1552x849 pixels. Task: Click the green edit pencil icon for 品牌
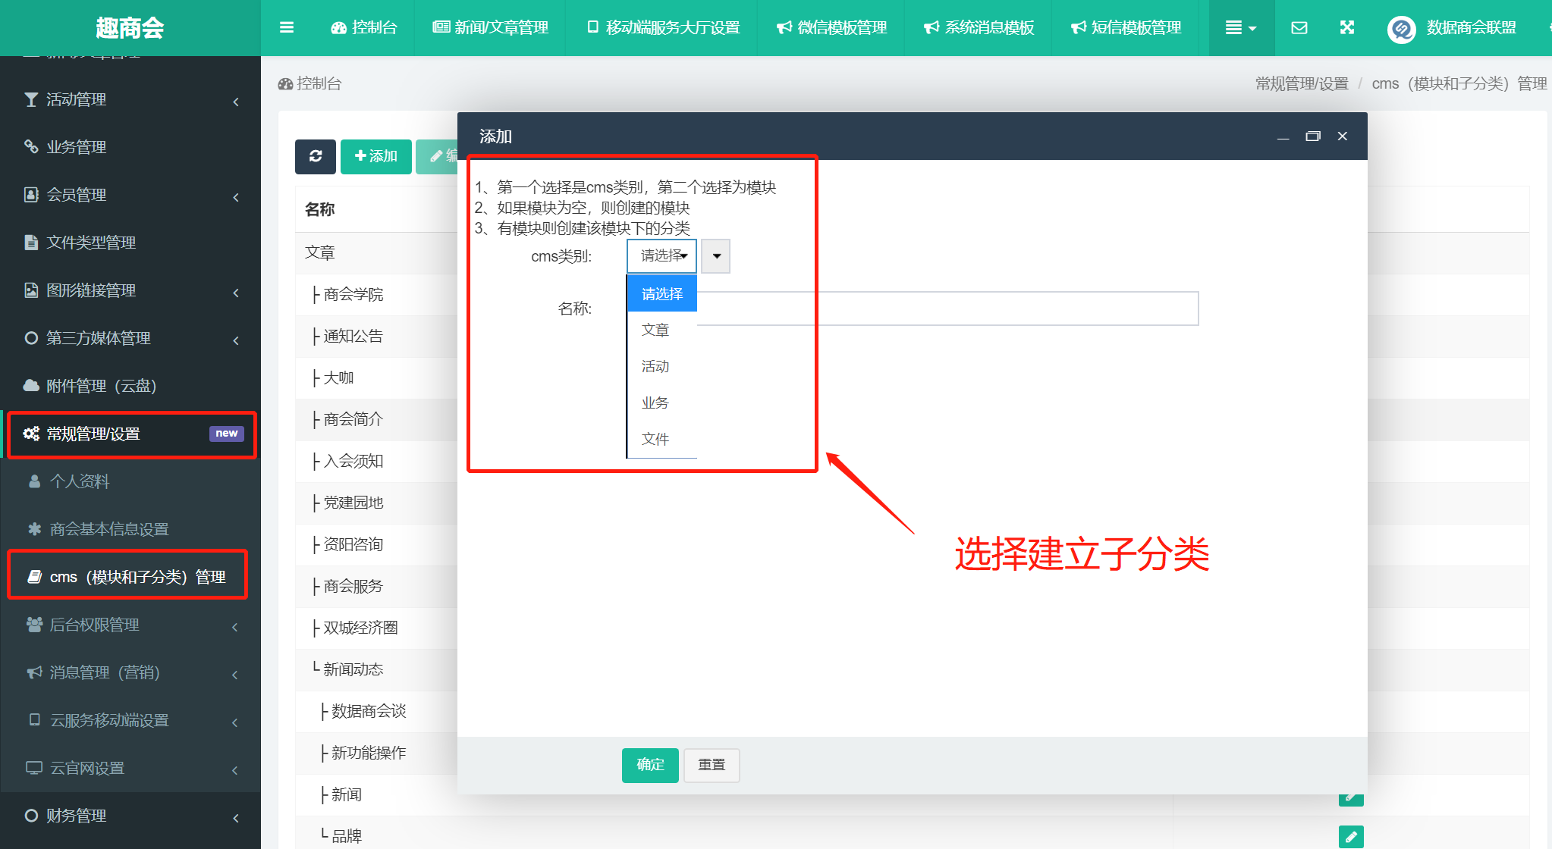coord(1350,836)
